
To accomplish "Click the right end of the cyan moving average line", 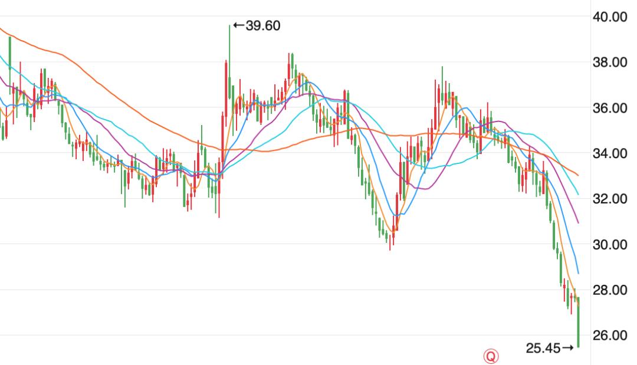I will (577, 194).
